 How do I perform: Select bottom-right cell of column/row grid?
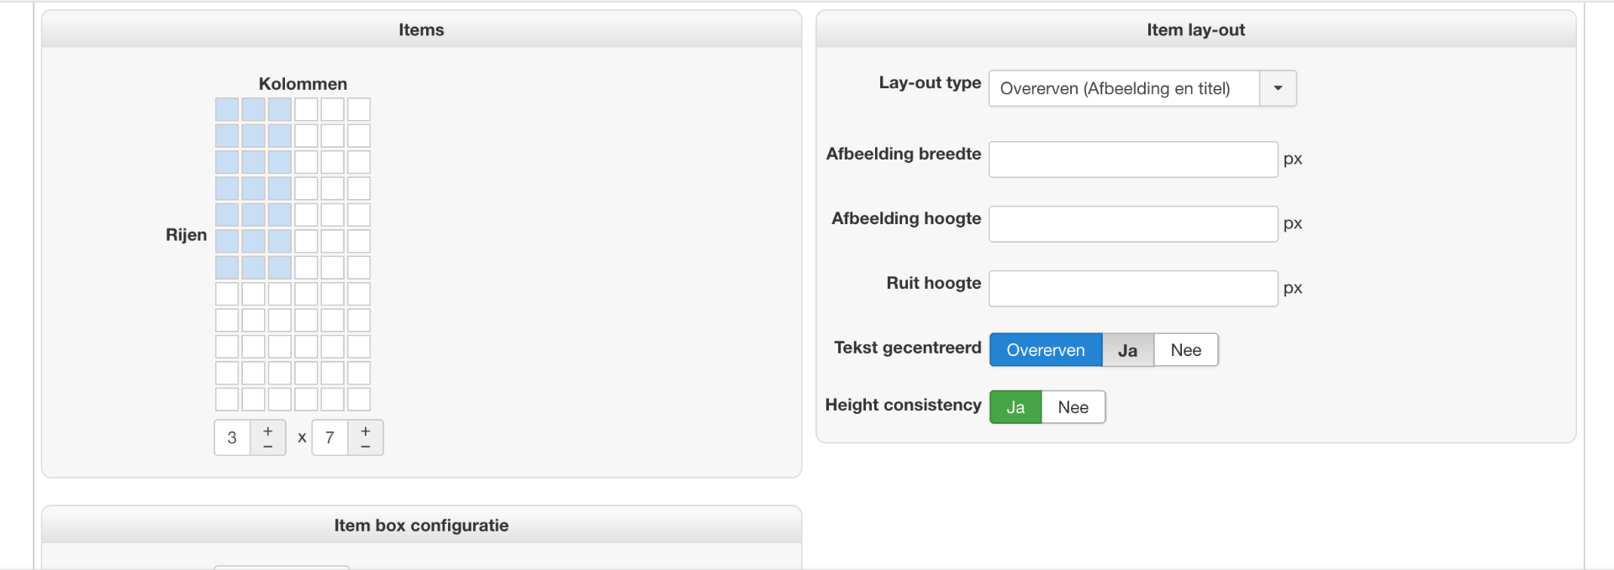click(x=359, y=399)
